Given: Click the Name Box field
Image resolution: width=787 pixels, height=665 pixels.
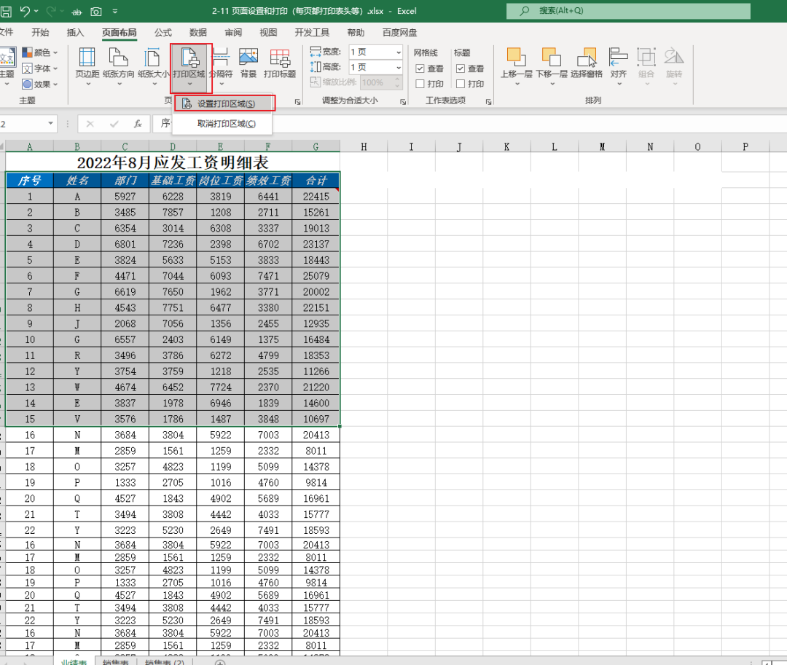Looking at the screenshot, I should (x=23, y=123).
